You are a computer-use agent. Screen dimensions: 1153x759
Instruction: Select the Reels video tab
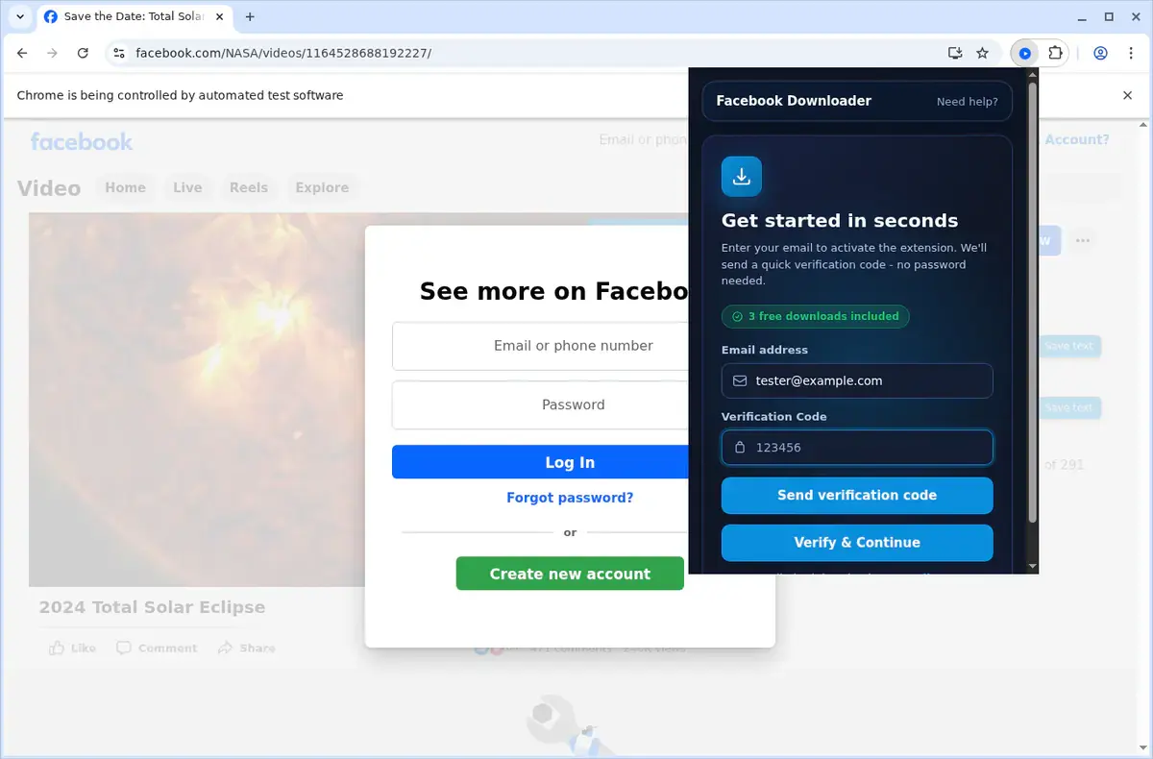[249, 187]
